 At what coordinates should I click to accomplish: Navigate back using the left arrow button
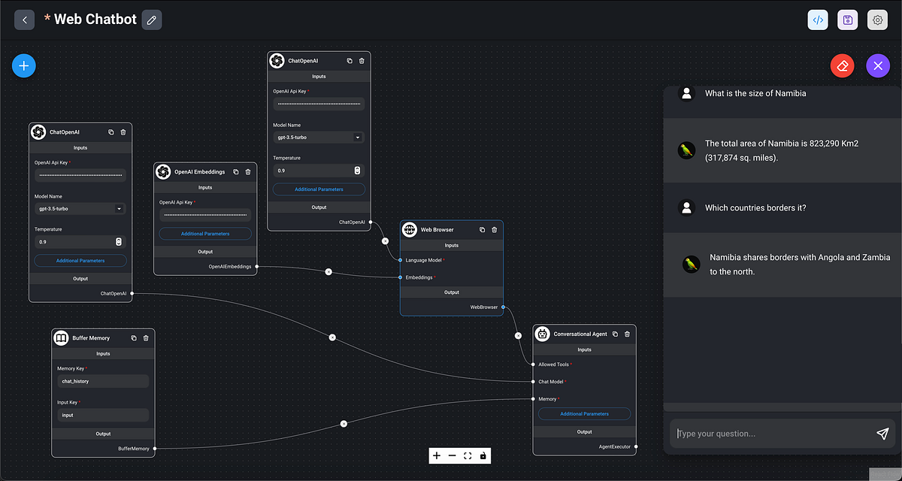[x=24, y=20]
